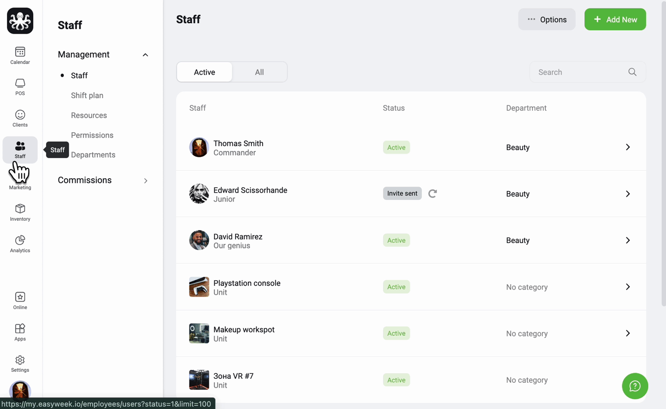Click Playstation console's Active badge

[396, 287]
